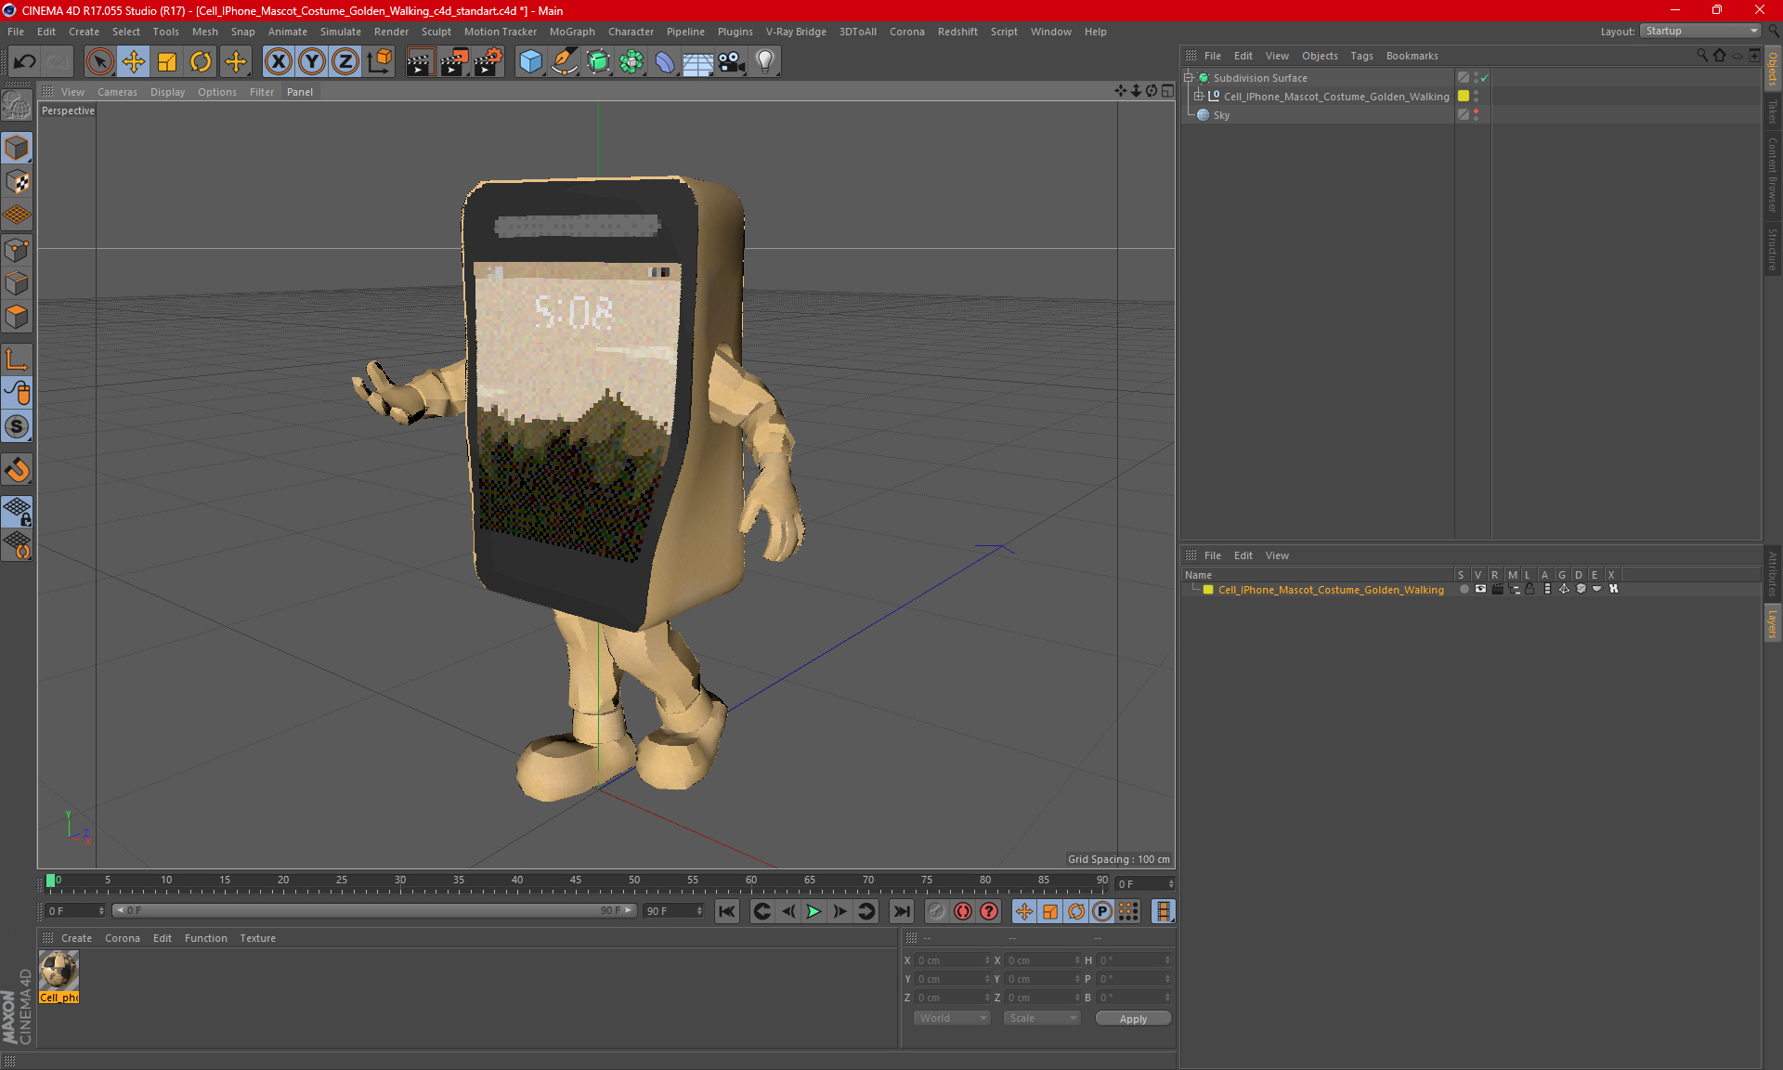Select the Sky object in Object Manager

point(1221,115)
